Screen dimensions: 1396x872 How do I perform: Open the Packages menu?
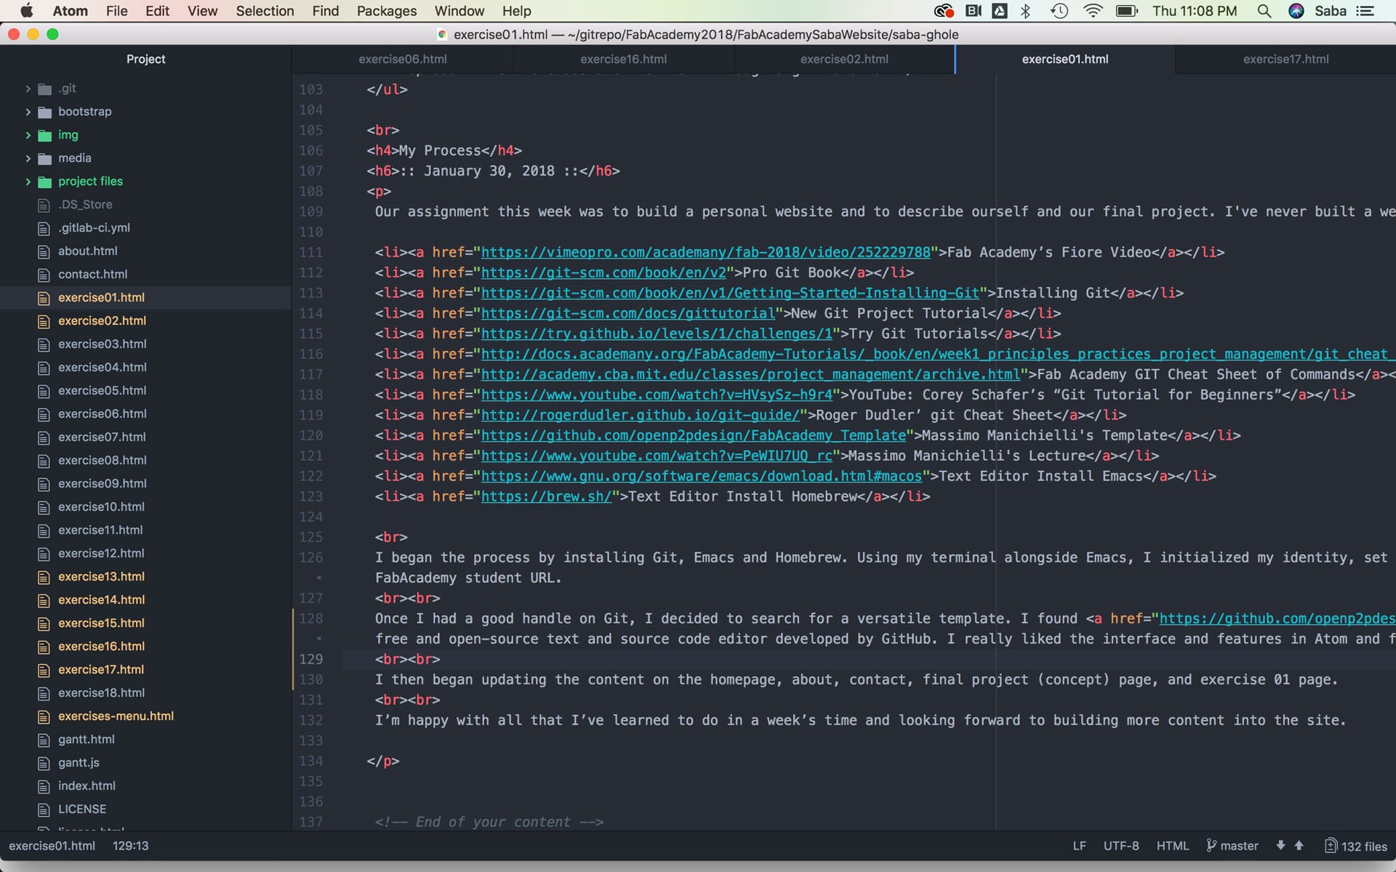pyautogui.click(x=387, y=11)
